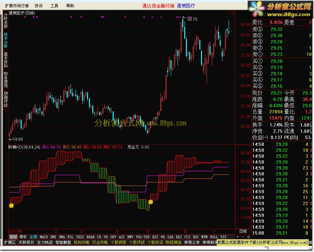
Task: Reset chart zoom with 0 button
Action: point(248,237)
